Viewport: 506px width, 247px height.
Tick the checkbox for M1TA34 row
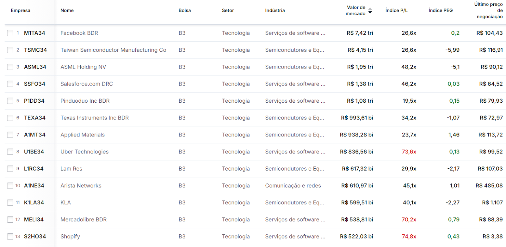coord(10,33)
